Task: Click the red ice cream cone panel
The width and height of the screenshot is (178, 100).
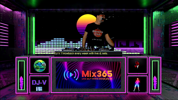Action: click(x=137, y=66)
